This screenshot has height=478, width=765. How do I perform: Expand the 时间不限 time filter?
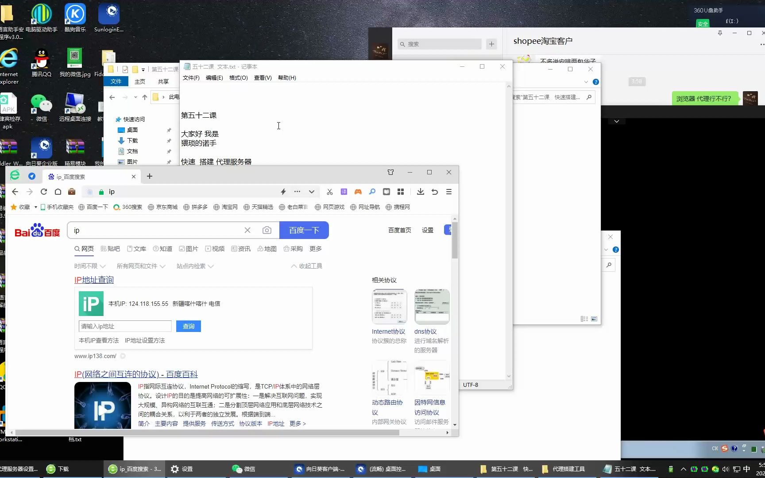coord(90,266)
